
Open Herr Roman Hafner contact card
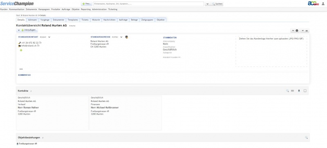point(52,113)
